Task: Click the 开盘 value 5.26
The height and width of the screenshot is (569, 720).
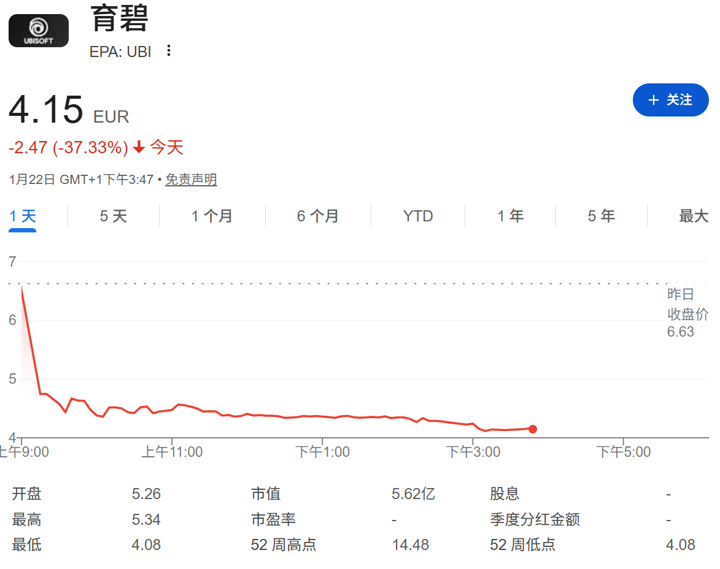Action: (x=146, y=494)
